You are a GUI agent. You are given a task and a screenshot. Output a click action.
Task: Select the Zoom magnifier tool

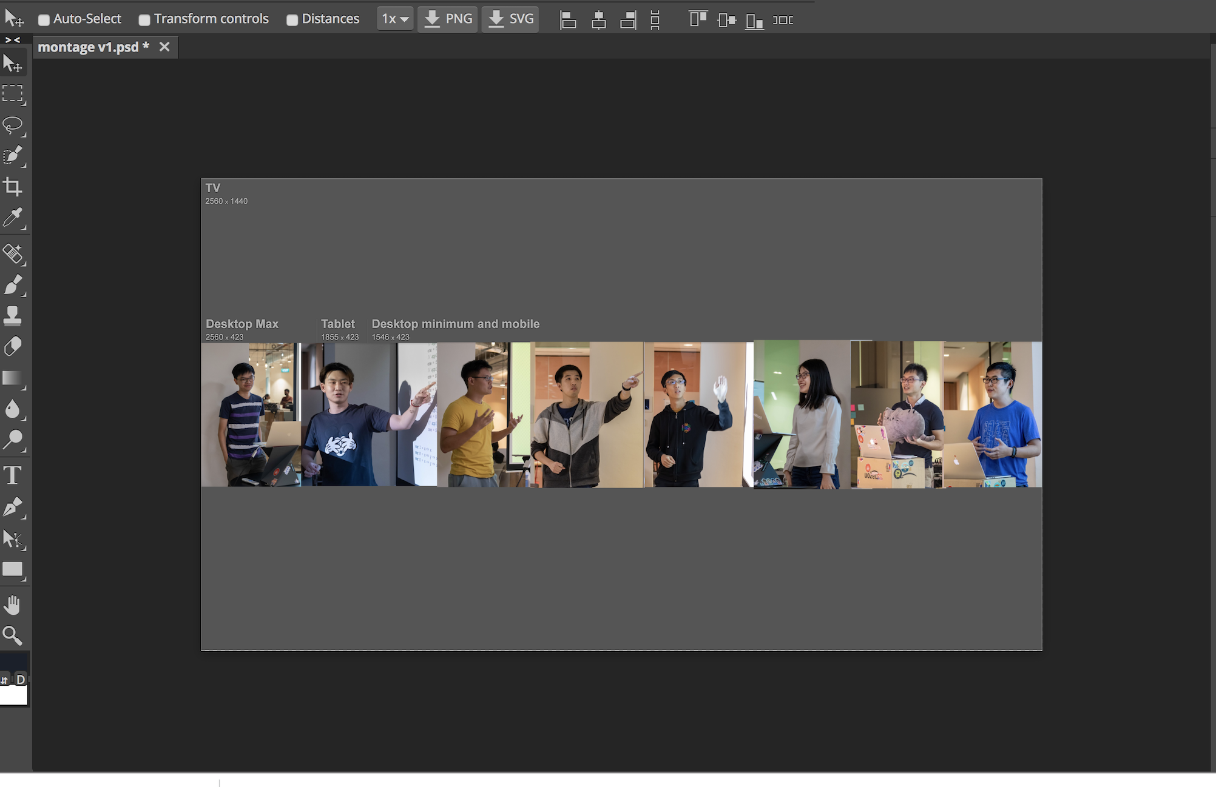(13, 635)
